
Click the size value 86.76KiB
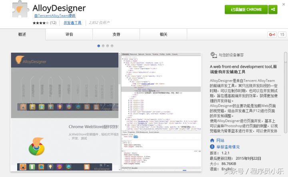tap(229, 163)
